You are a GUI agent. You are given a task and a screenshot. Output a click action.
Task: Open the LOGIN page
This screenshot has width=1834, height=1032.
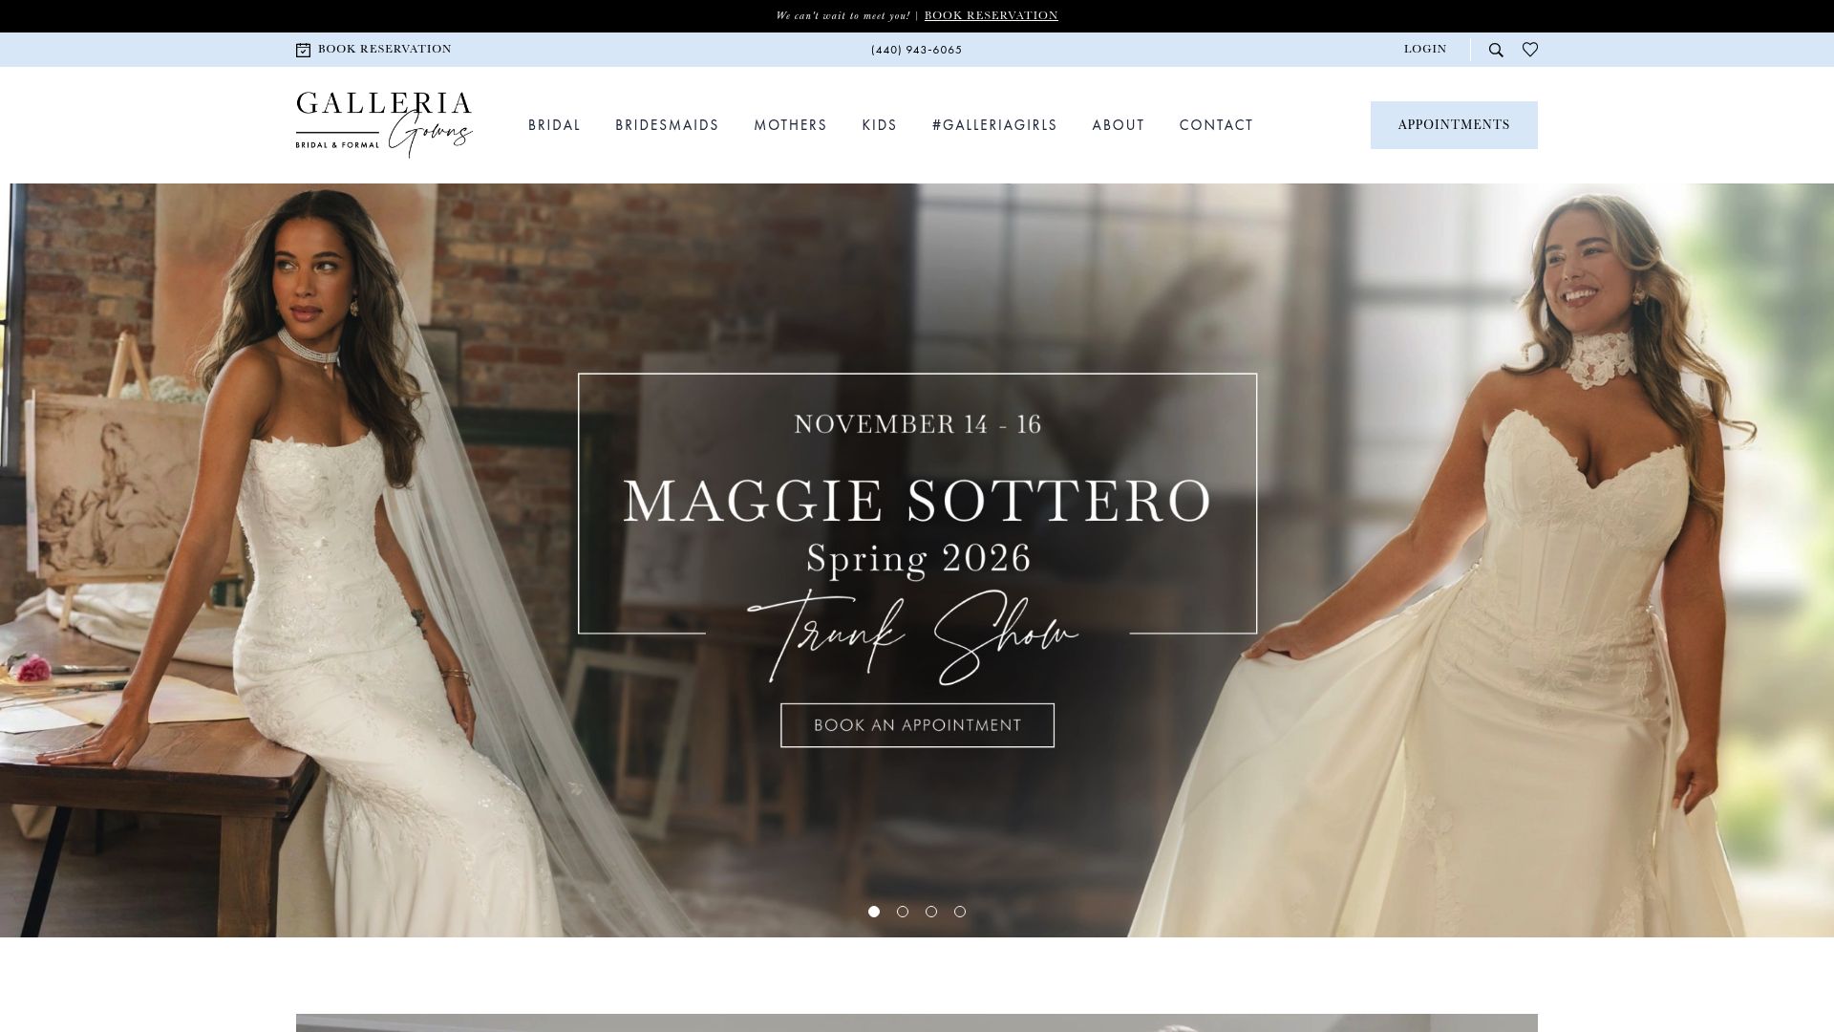(x=1424, y=49)
